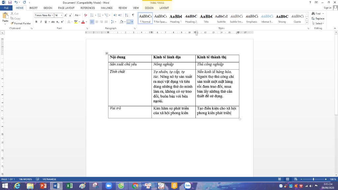The image size is (338, 190).
Task: Open PowerPoint from the taskbar
Action: tap(43, 186)
